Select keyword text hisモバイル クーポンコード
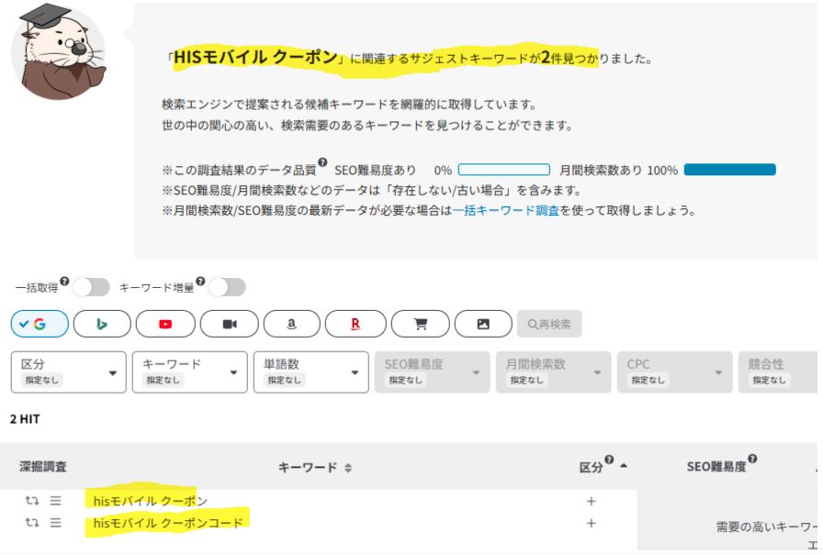823x555 pixels. [168, 523]
